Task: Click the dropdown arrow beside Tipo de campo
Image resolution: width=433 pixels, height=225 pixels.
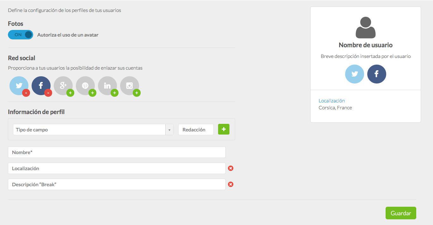Action: pos(169,130)
